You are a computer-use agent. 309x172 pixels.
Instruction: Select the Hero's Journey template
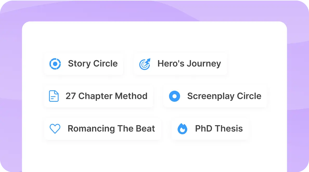click(180, 63)
